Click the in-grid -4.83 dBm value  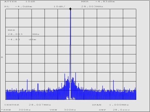tap(22, 40)
